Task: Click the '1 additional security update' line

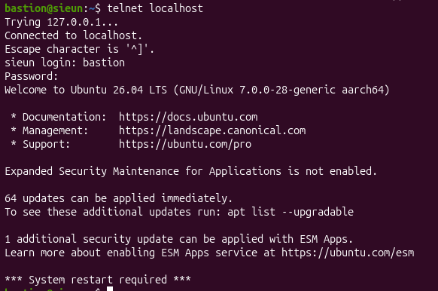Action: click(x=179, y=239)
